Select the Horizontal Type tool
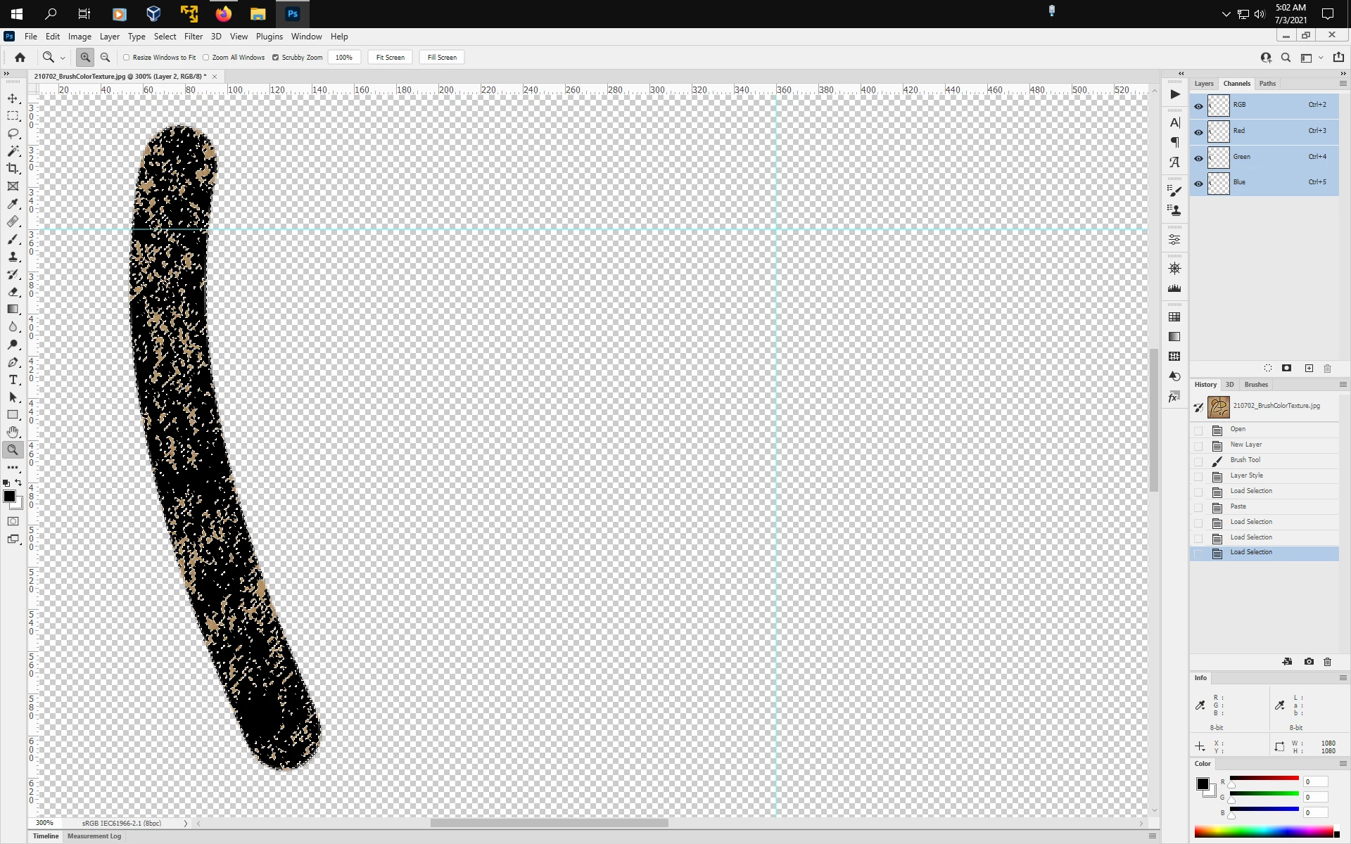 tap(13, 380)
